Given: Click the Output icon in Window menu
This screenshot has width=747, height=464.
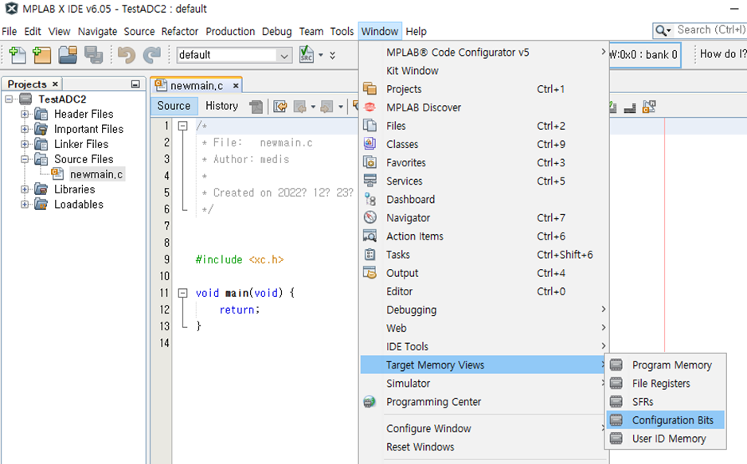Looking at the screenshot, I should tap(370, 273).
